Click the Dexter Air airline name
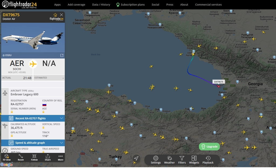This screenshot has height=168, width=276. tap(9, 19)
